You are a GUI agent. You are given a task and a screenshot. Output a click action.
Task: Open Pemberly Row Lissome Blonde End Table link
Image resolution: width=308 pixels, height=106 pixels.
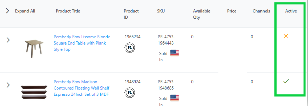pyautogui.click(x=82, y=43)
